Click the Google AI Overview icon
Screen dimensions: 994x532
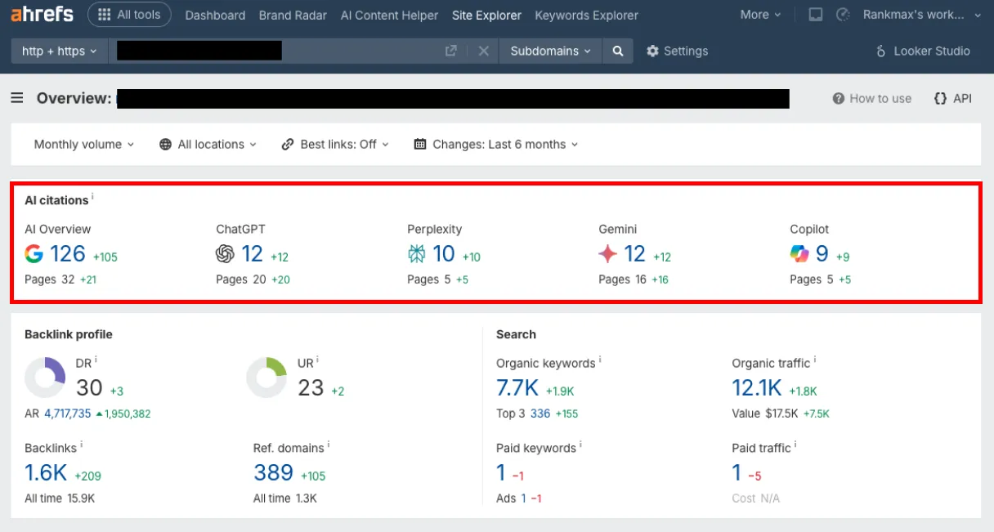coord(34,254)
